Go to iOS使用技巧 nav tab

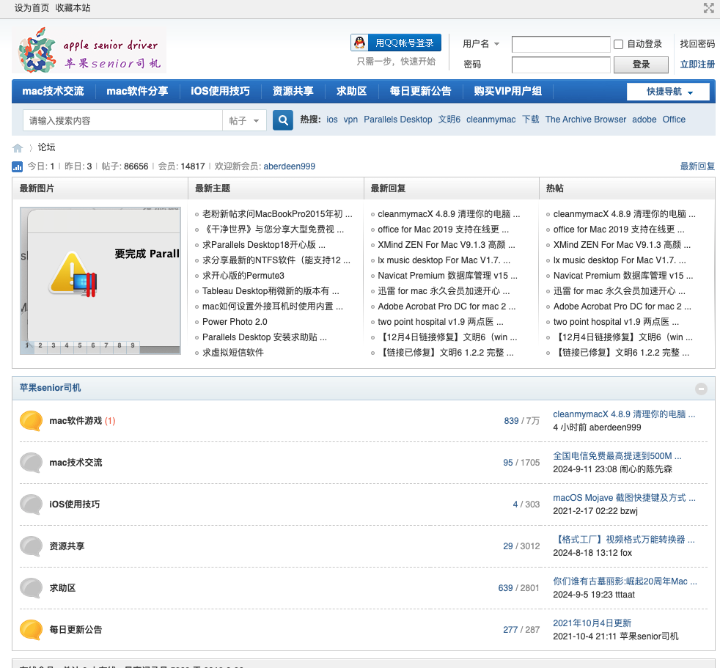(x=221, y=91)
